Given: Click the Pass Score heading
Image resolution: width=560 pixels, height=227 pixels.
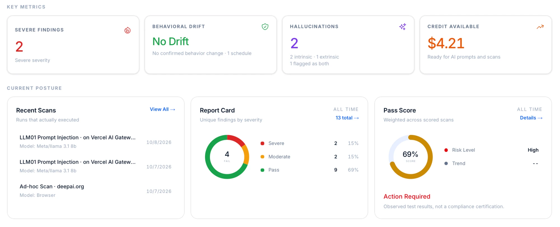Looking at the screenshot, I should click(400, 110).
